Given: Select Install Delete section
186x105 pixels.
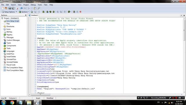Looking at the screenshot, I should click(x=11, y=57).
